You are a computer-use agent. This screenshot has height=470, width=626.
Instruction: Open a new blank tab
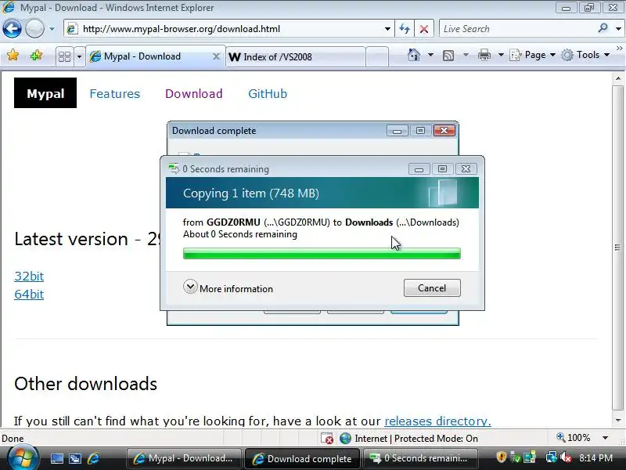point(377,56)
